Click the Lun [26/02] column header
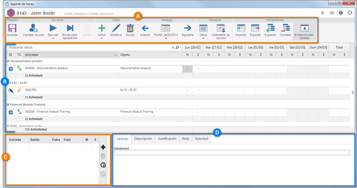 pos(193,47)
